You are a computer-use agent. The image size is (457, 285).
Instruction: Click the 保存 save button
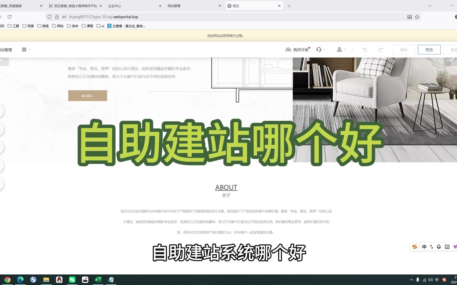click(404, 50)
